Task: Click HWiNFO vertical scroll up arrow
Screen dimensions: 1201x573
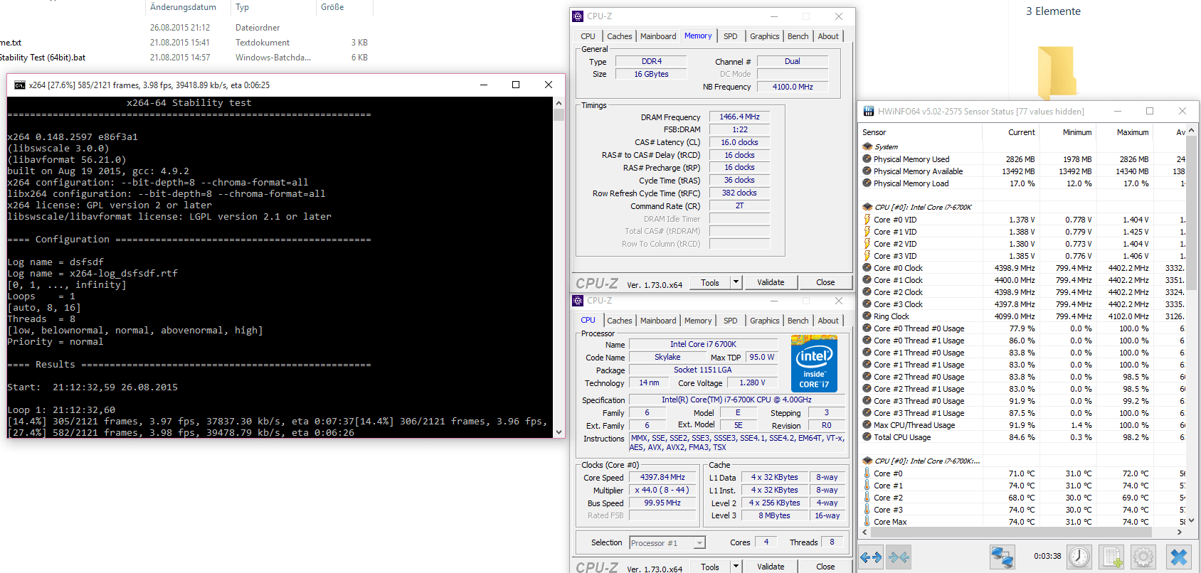Action: tap(1192, 131)
